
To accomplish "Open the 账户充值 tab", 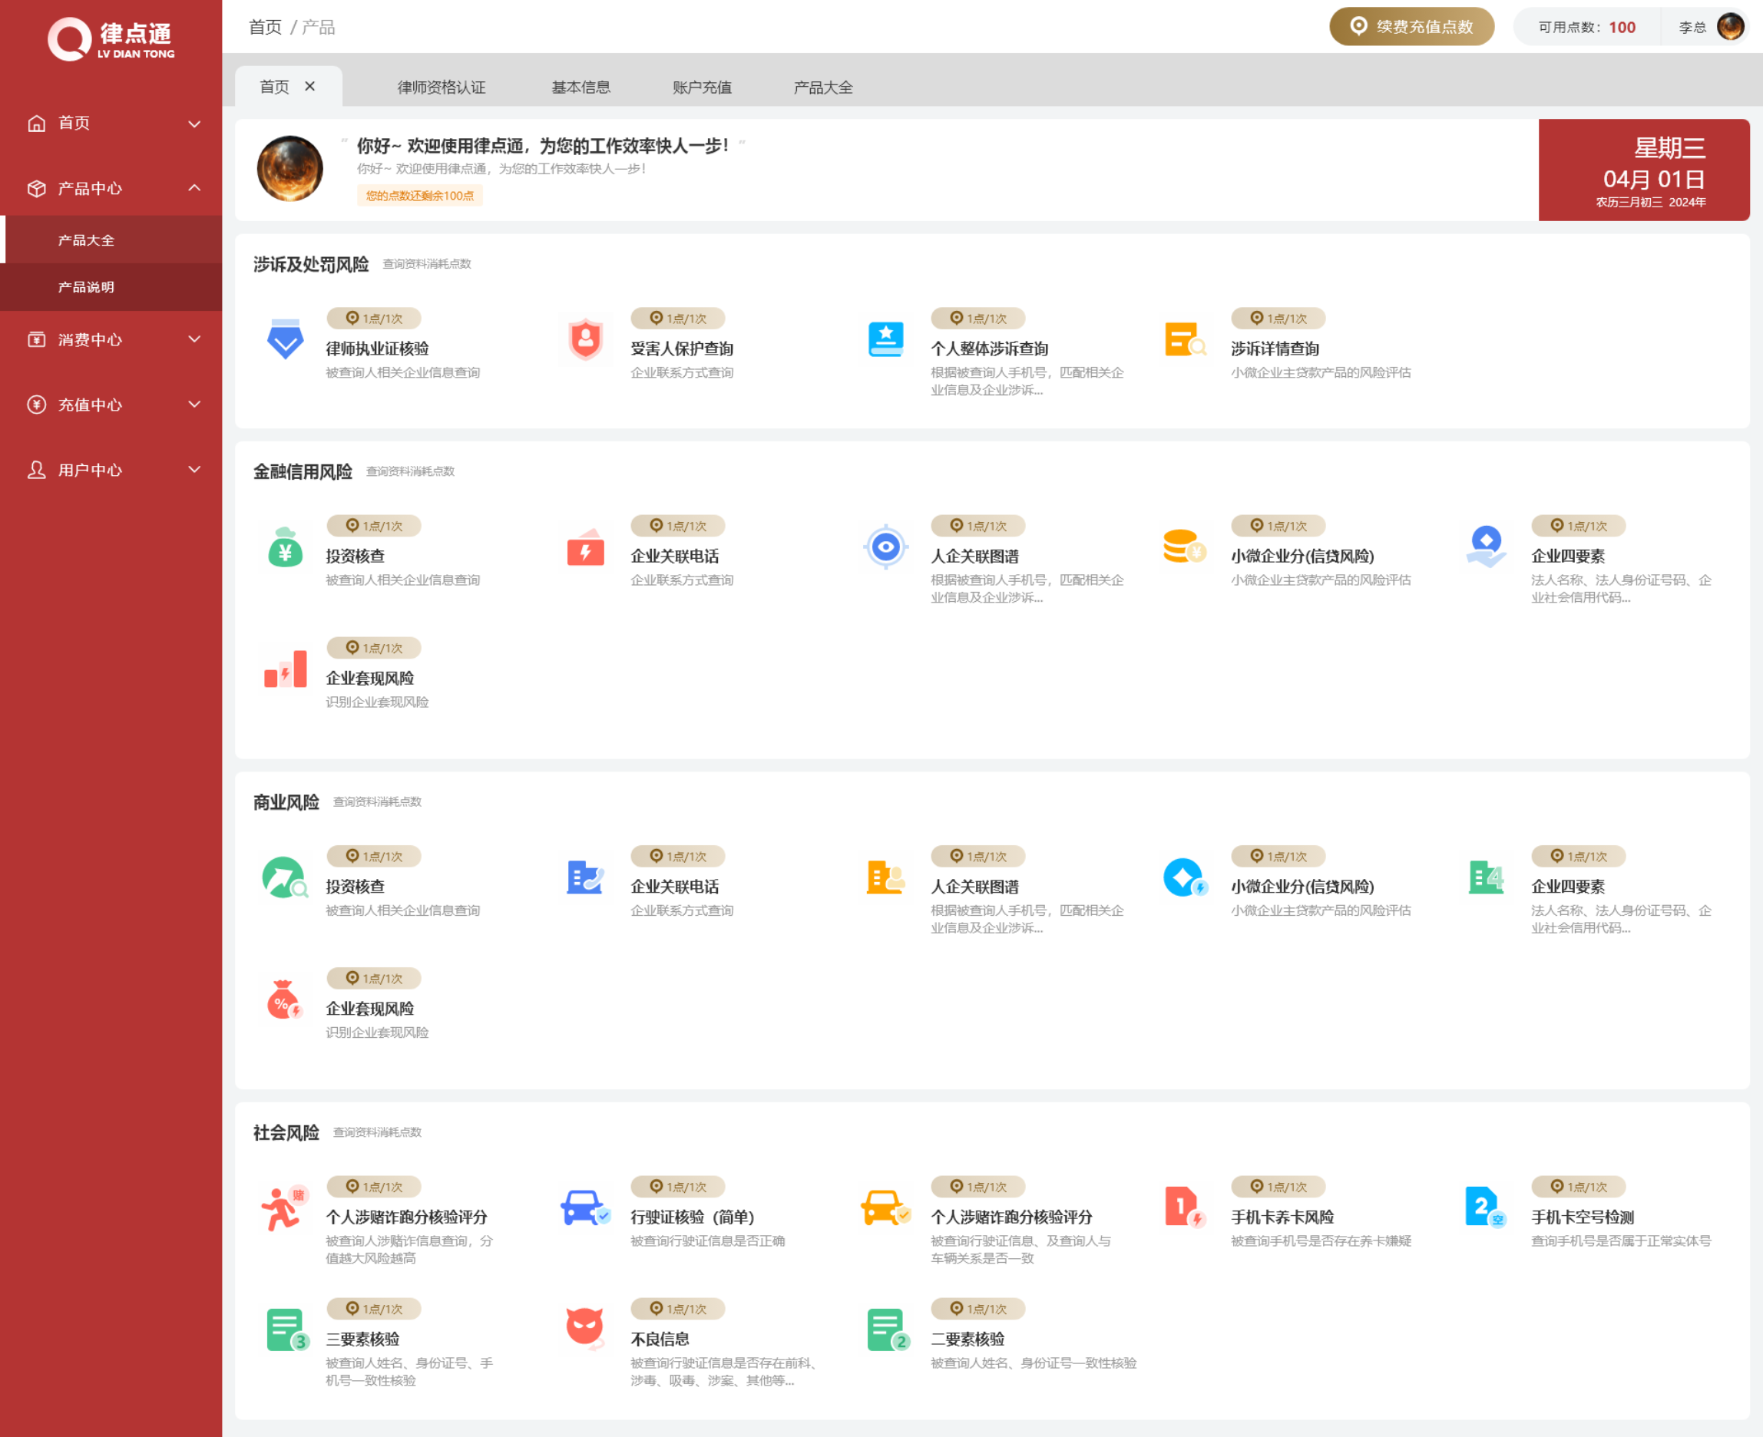I will coord(701,87).
